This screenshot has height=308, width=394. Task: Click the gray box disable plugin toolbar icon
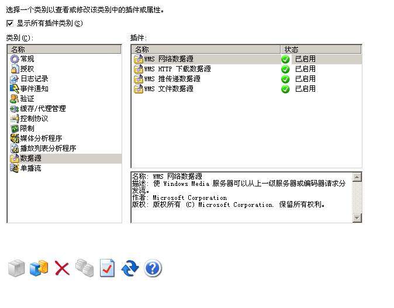16,268
